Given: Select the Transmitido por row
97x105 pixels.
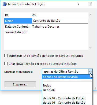Looking at the screenshot, I should click(x=46, y=32).
